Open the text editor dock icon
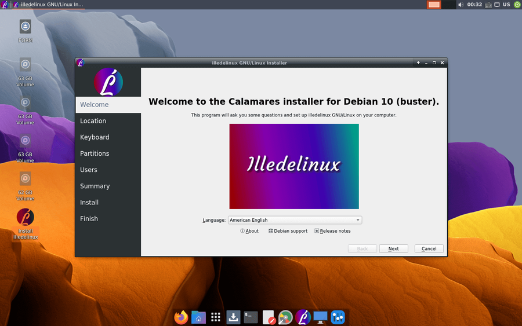522x326 pixels. (268, 317)
